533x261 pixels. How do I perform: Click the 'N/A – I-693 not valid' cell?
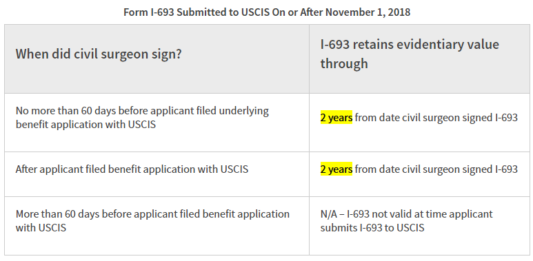(419, 226)
